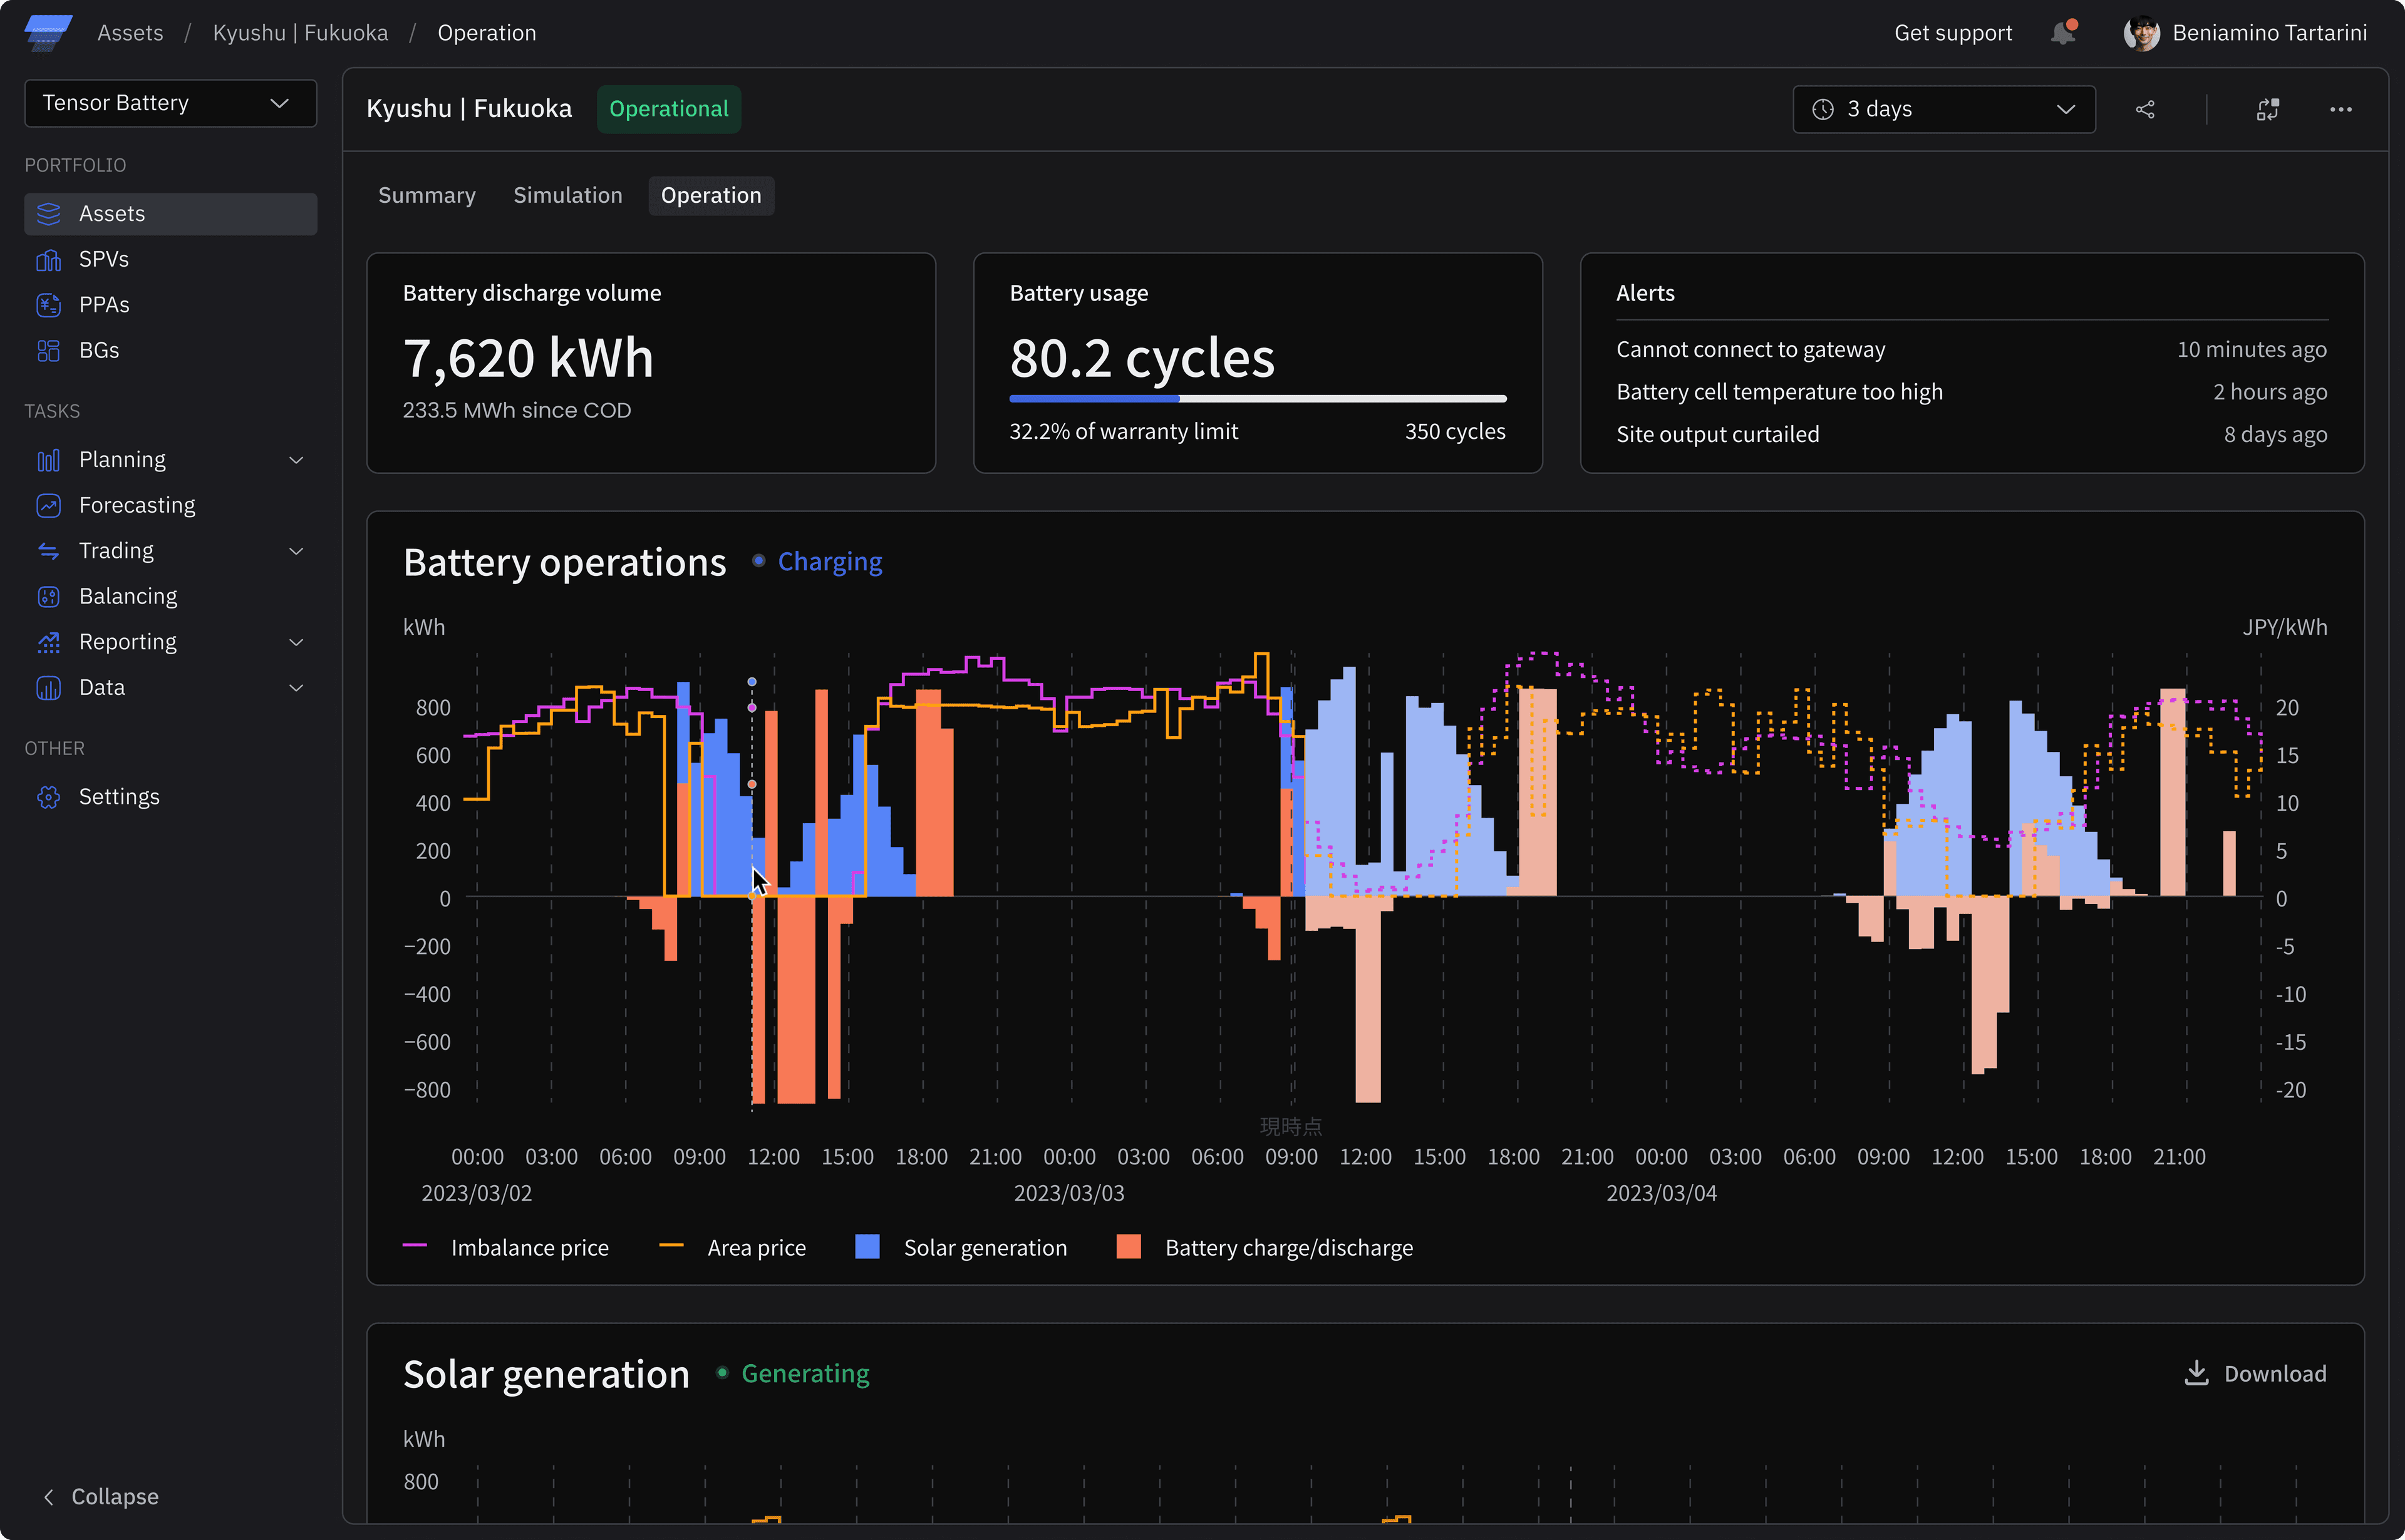Click the Planning icon in sidebar
Image resolution: width=2405 pixels, height=1540 pixels.
pos(49,459)
